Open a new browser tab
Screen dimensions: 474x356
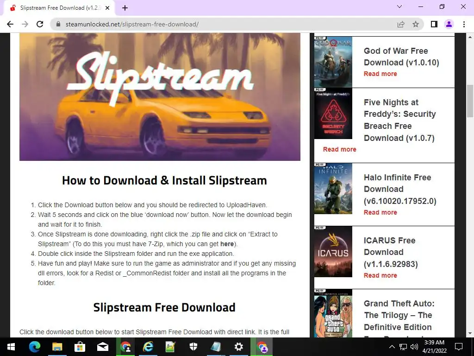(x=125, y=8)
